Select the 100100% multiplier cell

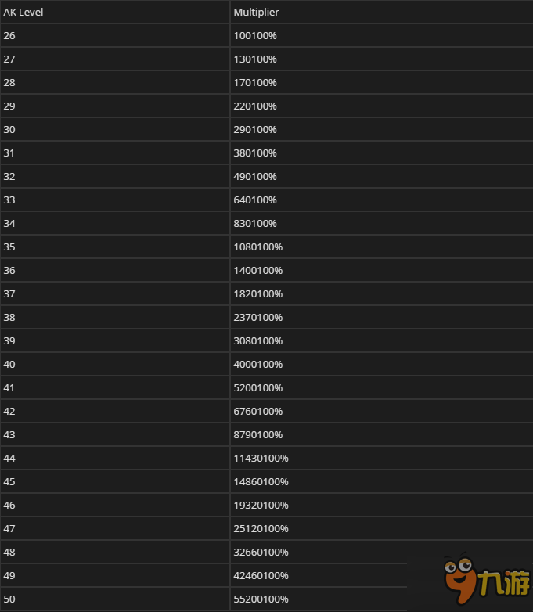pyautogui.click(x=381, y=35)
